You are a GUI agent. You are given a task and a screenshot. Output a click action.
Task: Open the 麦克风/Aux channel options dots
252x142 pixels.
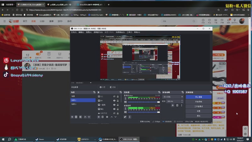coord(125,98)
